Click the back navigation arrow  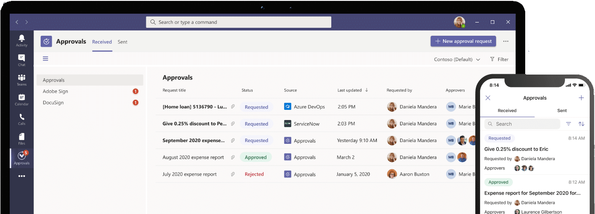[17, 22]
